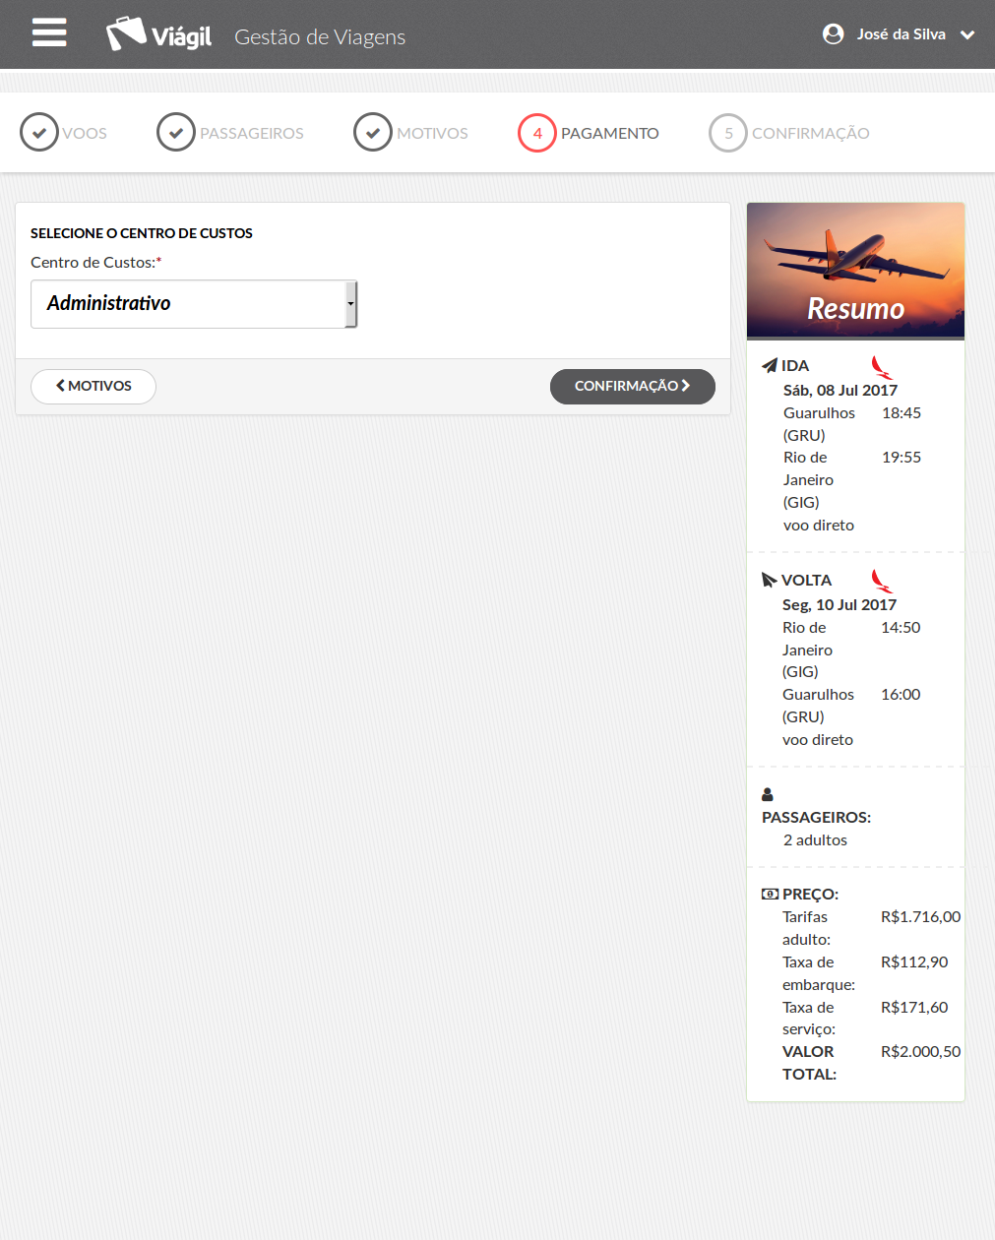995x1240 pixels.
Task: Click the step 5 circle for Confirmação
Action: point(728,133)
